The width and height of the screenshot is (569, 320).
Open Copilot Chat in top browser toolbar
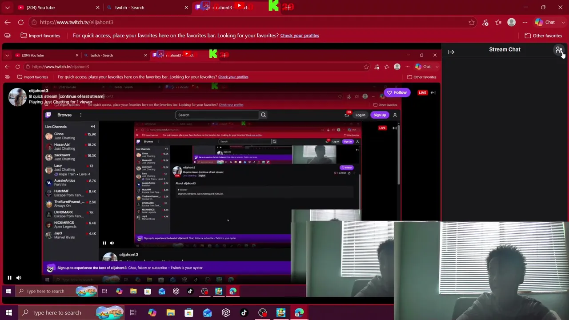click(x=545, y=22)
